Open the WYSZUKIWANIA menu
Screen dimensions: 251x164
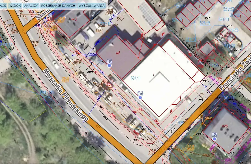click(91, 5)
